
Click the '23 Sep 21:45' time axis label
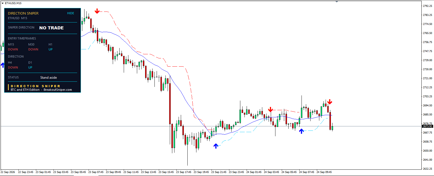(x=219, y=172)
